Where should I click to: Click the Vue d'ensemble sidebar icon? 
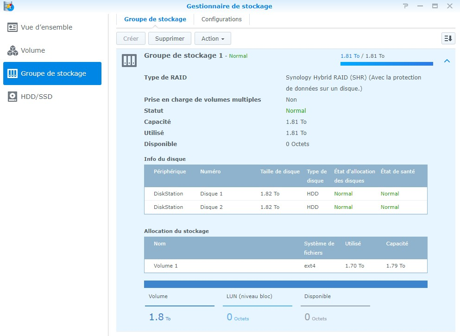click(x=13, y=27)
